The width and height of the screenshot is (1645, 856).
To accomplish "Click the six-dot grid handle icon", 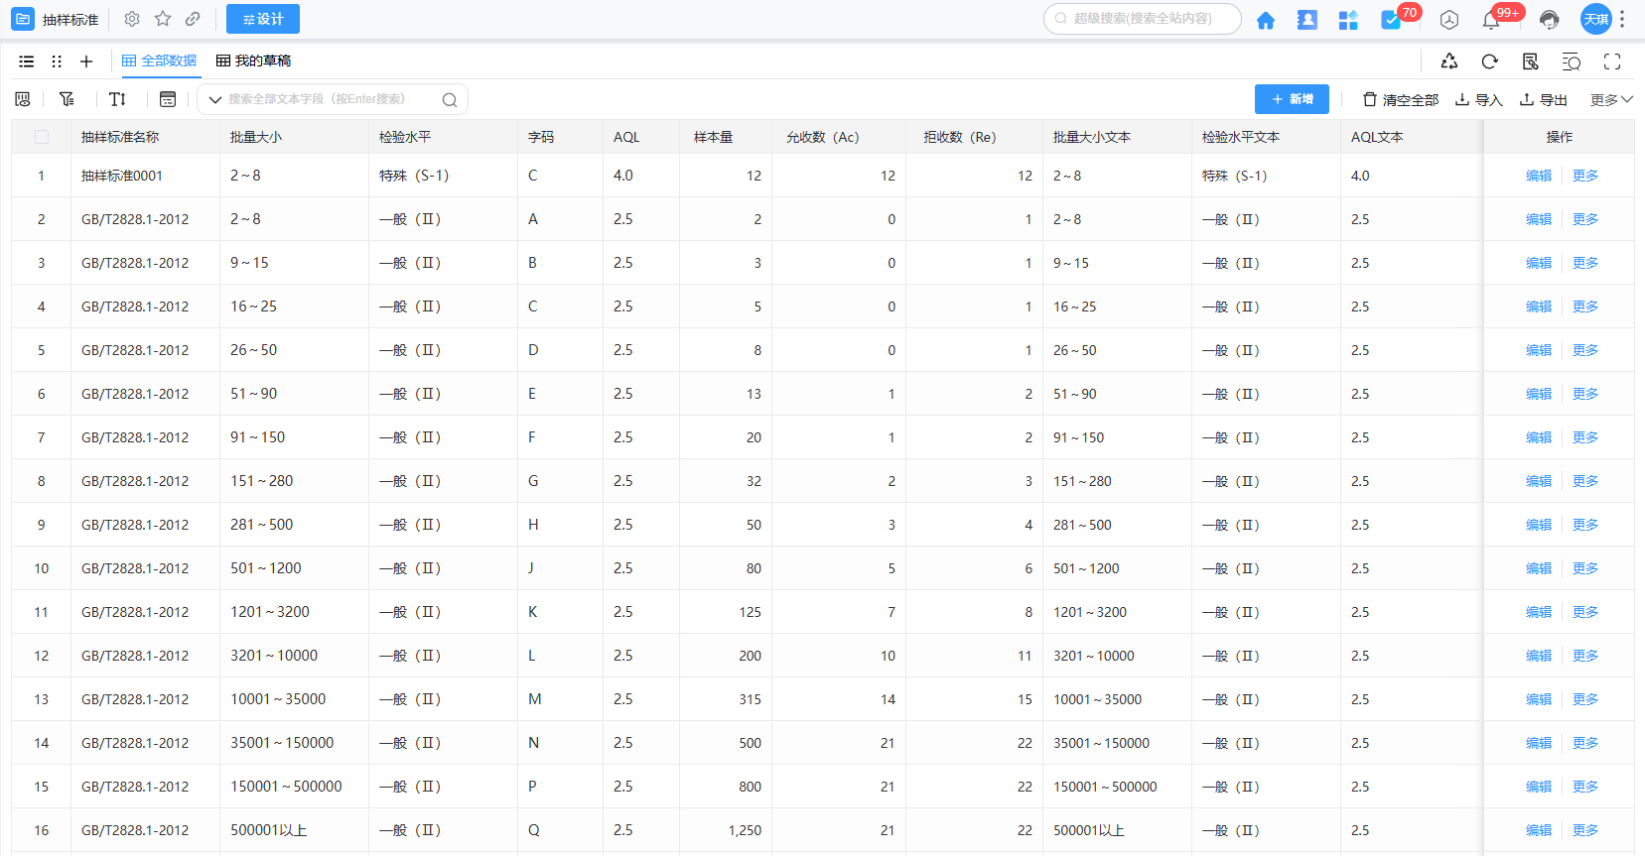I will point(57,61).
